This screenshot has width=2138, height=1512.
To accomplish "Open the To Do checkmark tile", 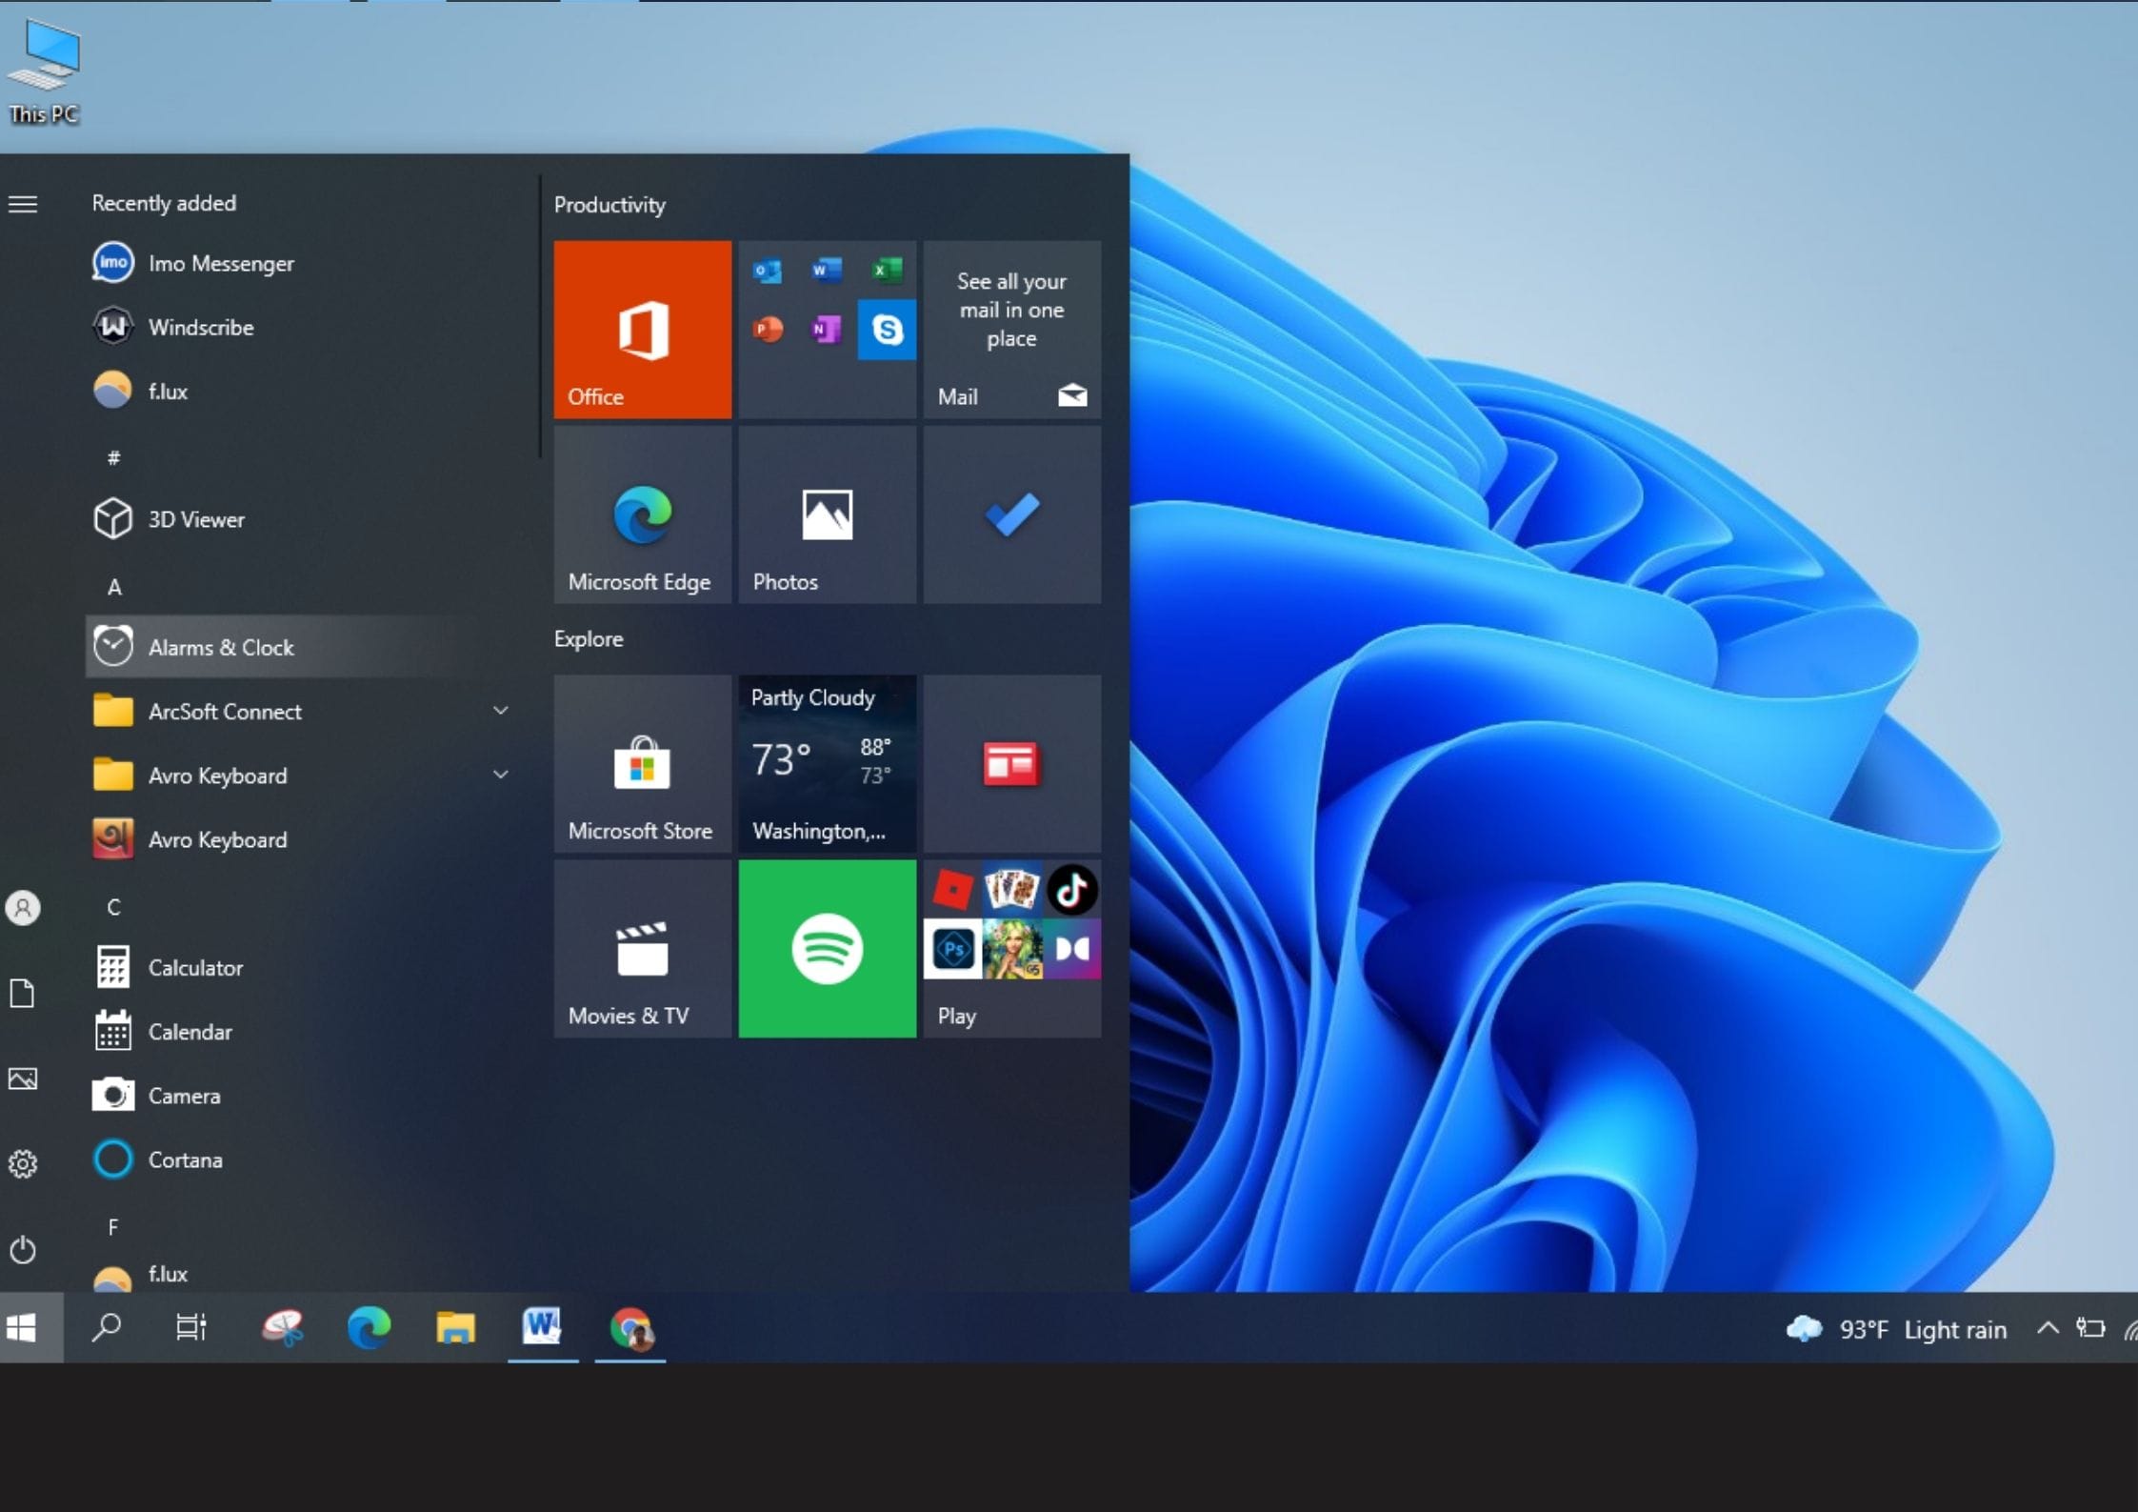I will tap(1012, 514).
